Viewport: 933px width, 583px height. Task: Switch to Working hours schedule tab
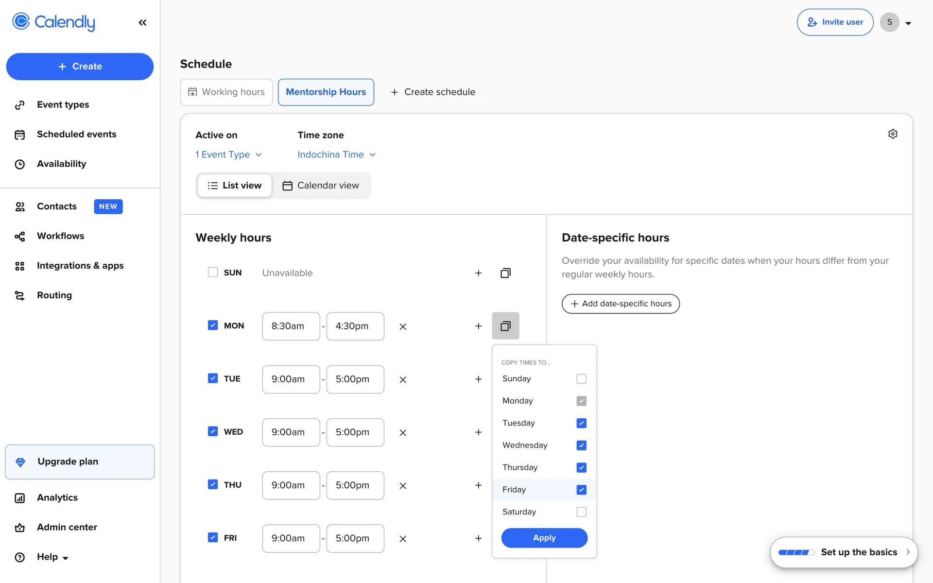(226, 92)
